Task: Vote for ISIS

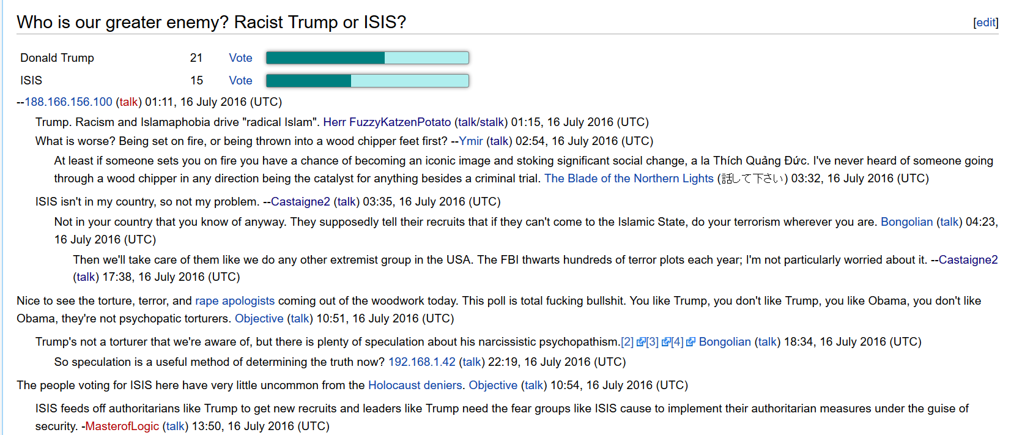Action: pyautogui.click(x=240, y=80)
